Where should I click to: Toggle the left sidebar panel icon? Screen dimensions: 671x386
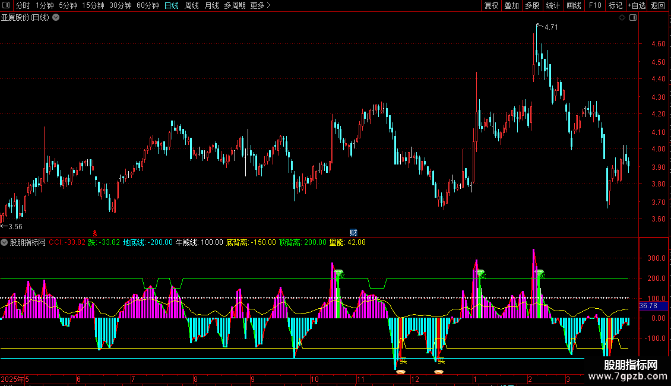coord(6,5)
